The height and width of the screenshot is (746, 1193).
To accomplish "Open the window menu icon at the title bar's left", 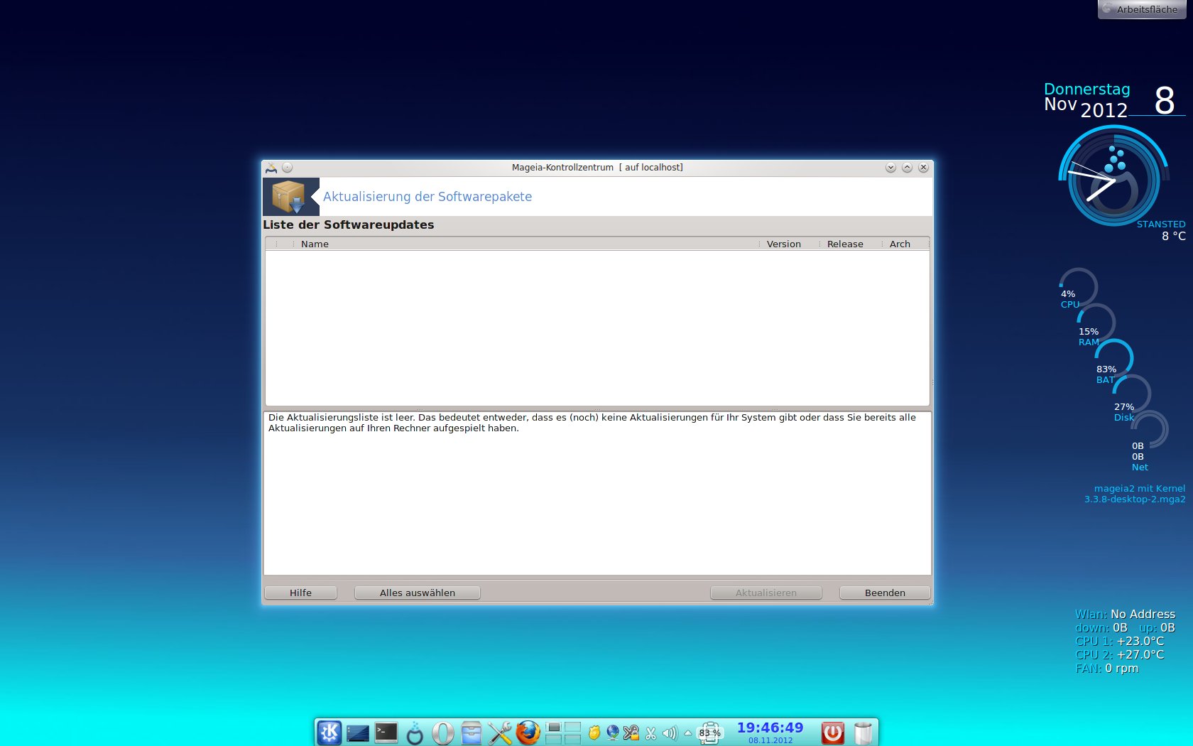I will [x=271, y=168].
